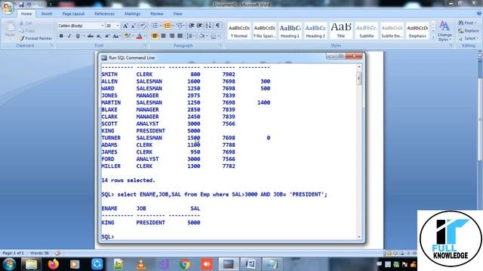
Task: Click the Bullets list icon
Action: point(155,26)
